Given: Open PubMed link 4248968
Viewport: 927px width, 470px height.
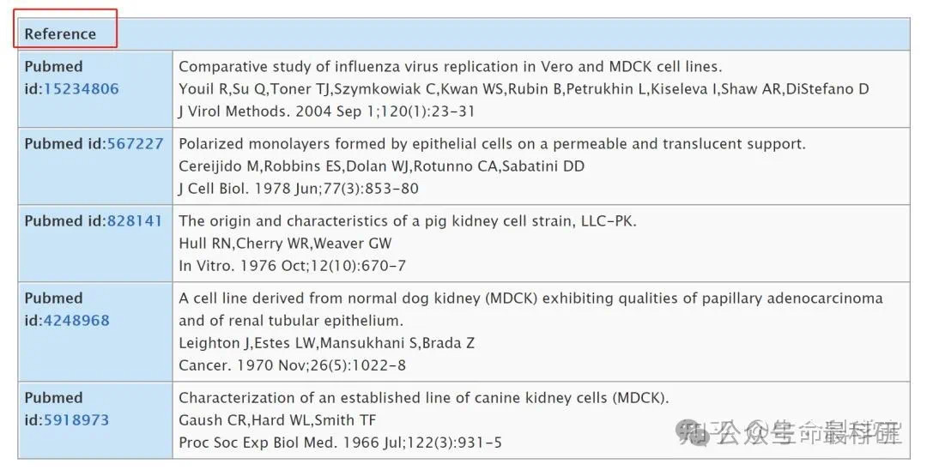Looking at the screenshot, I should click(76, 321).
